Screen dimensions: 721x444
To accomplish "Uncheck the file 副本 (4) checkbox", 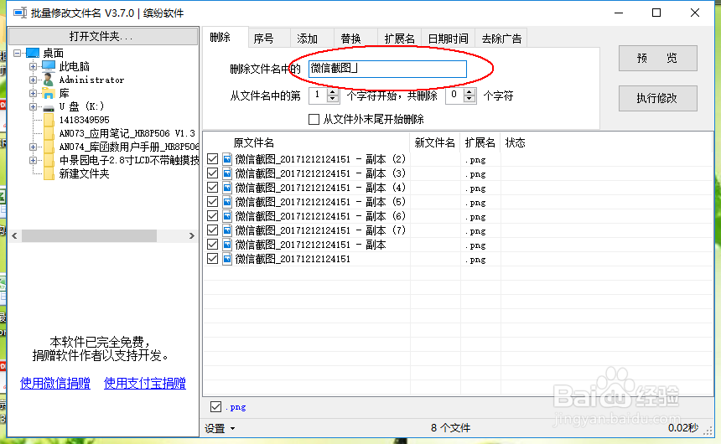I will 212,188.
